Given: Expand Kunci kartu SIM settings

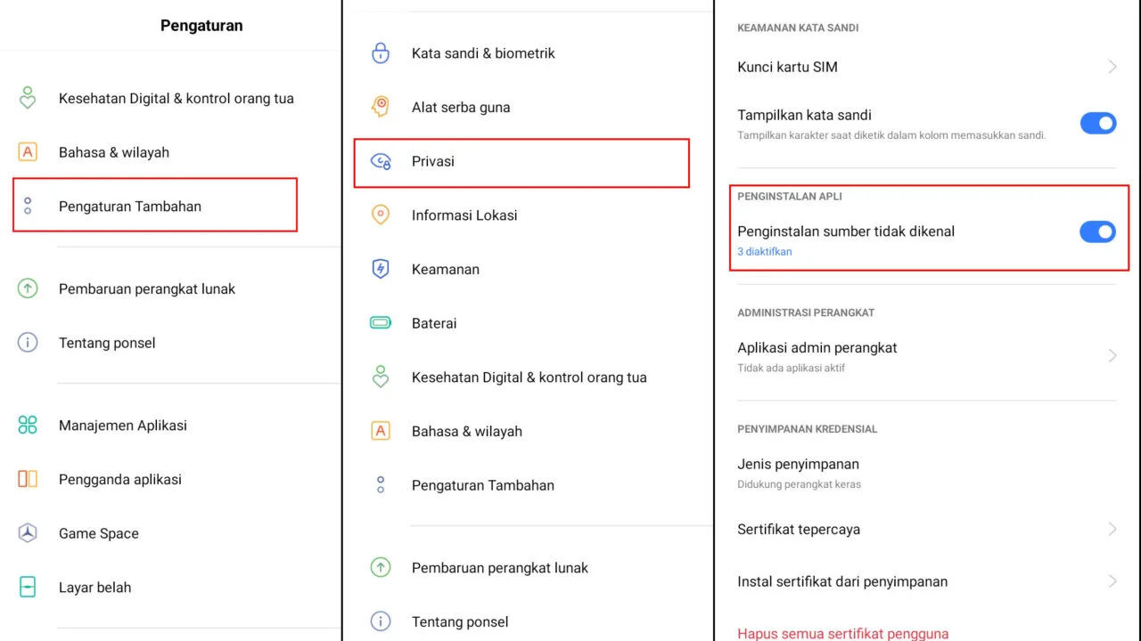Looking at the screenshot, I should [x=1112, y=66].
